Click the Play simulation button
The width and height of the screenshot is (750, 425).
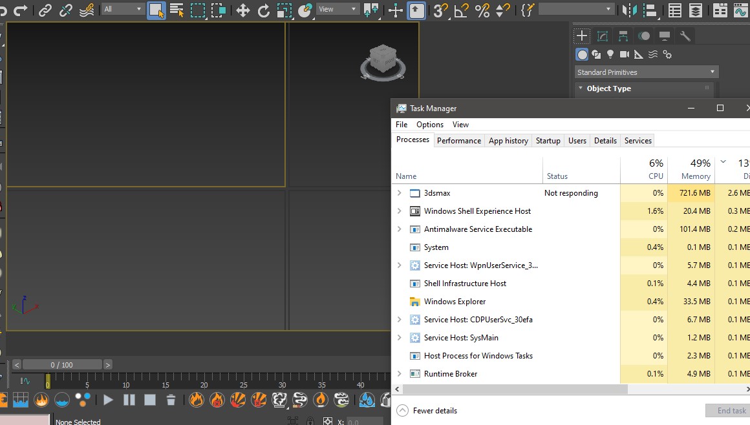(x=108, y=400)
